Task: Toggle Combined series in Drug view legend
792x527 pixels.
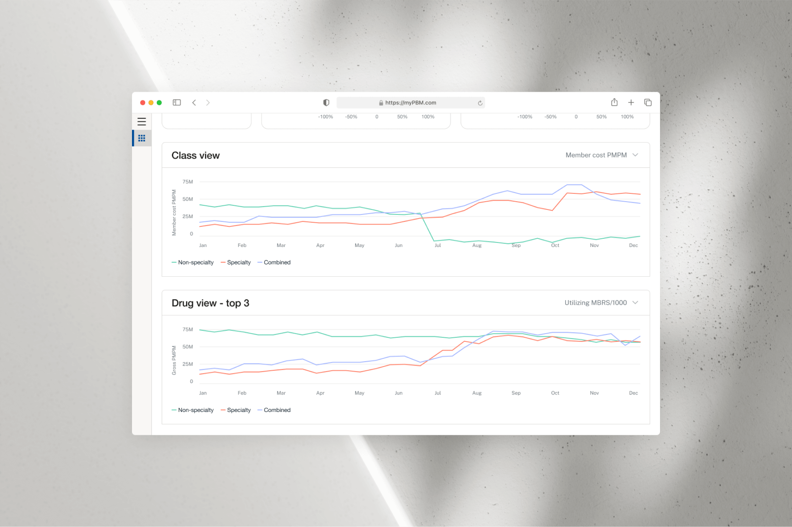Action: coord(274,410)
